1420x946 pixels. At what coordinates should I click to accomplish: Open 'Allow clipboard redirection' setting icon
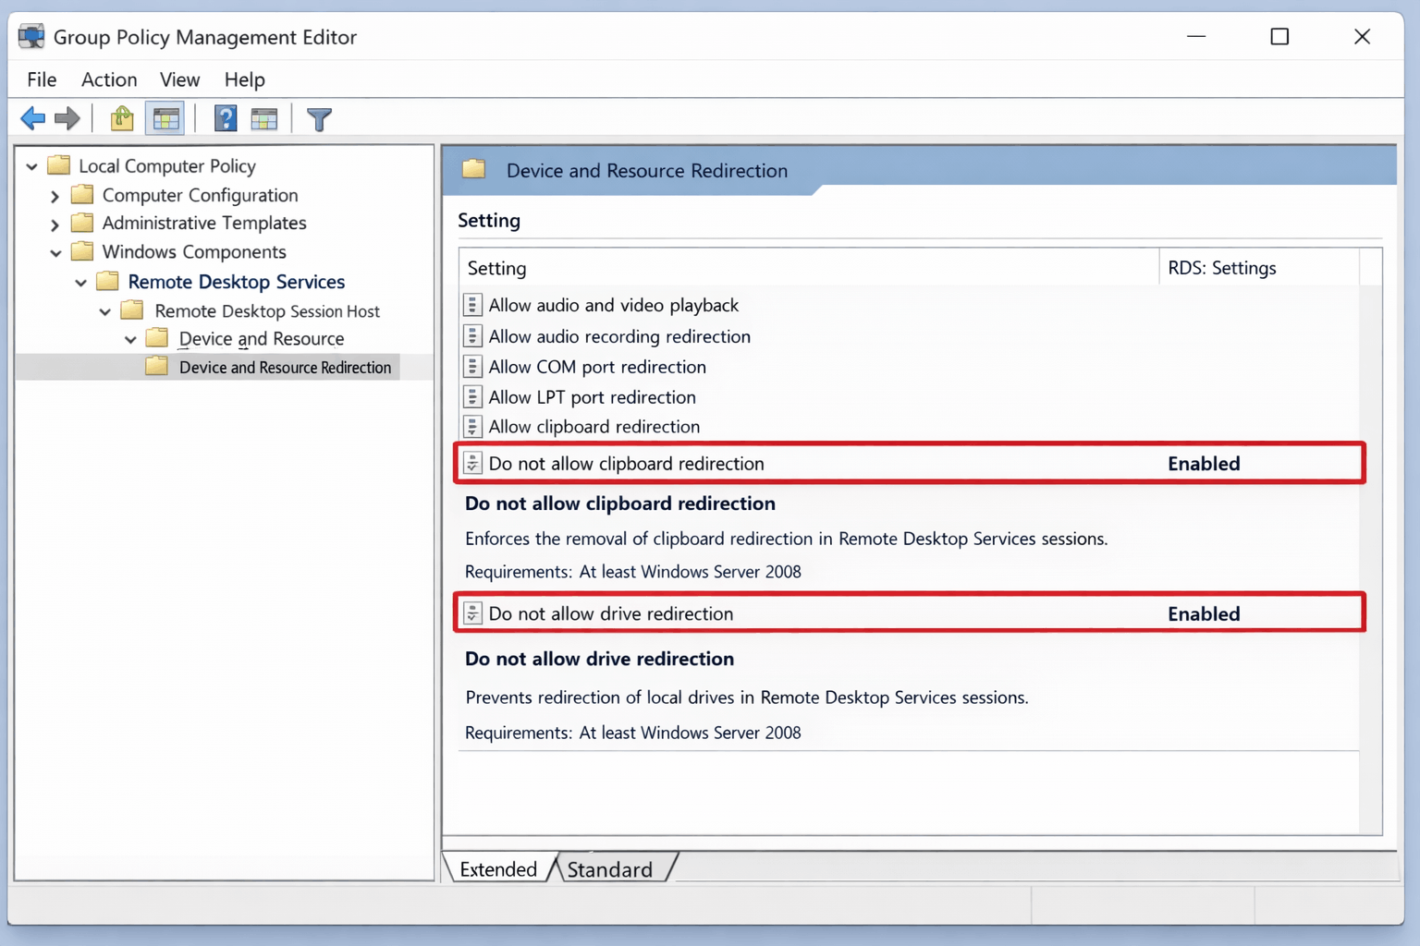pyautogui.click(x=471, y=426)
